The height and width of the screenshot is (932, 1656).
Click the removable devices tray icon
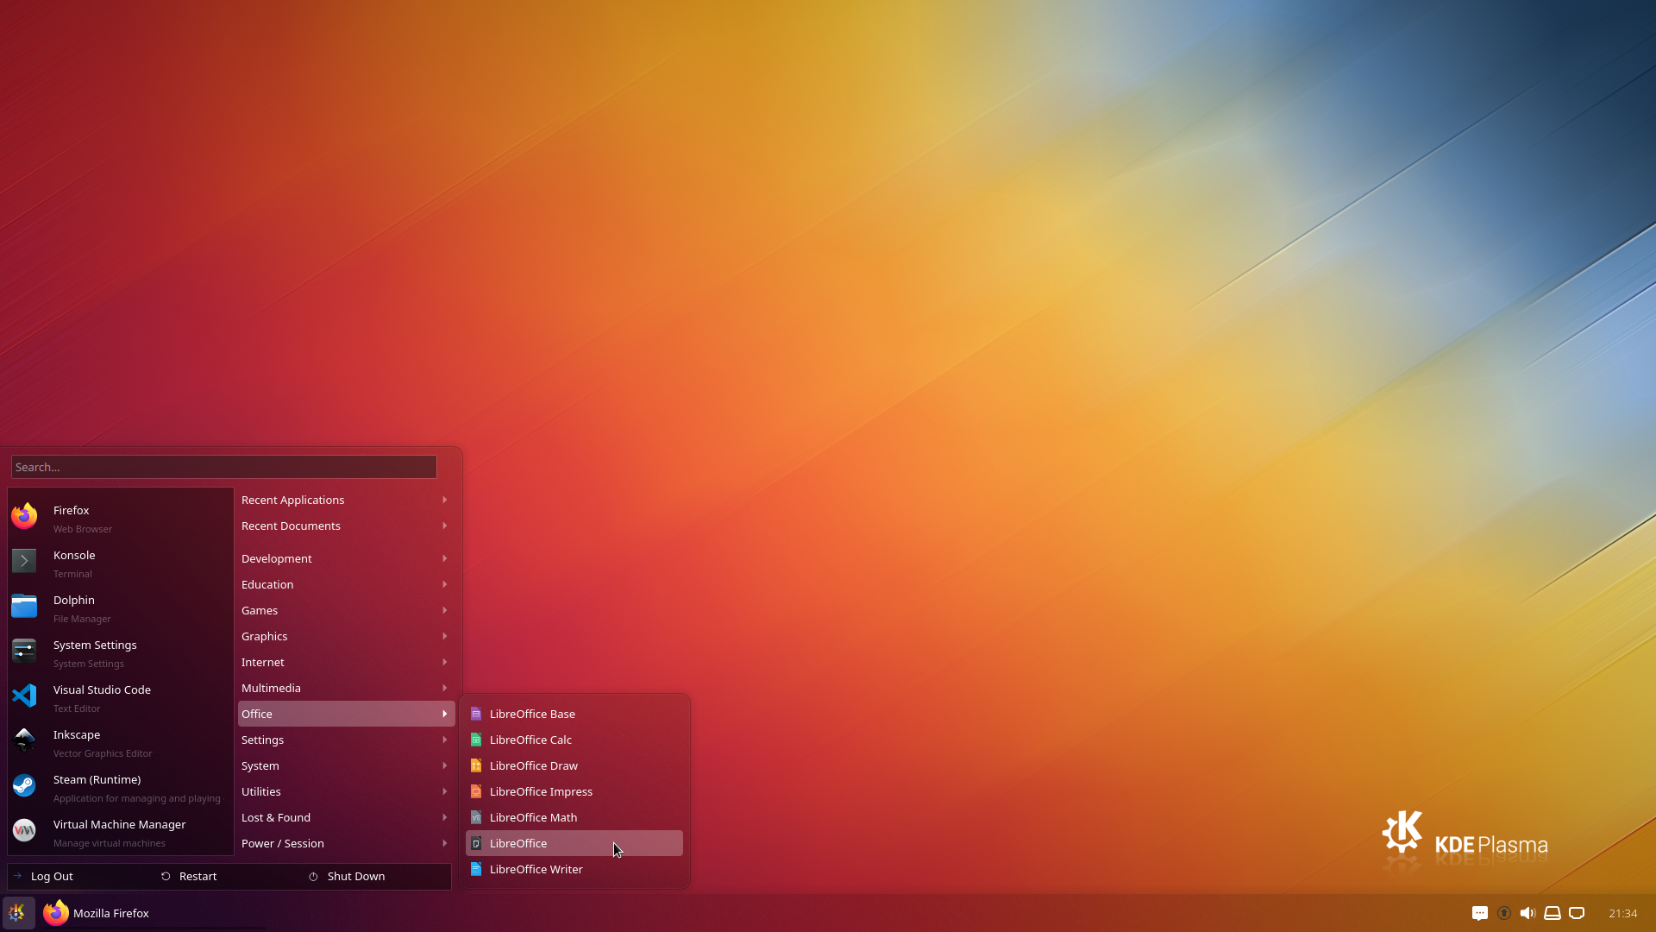coord(1552,913)
